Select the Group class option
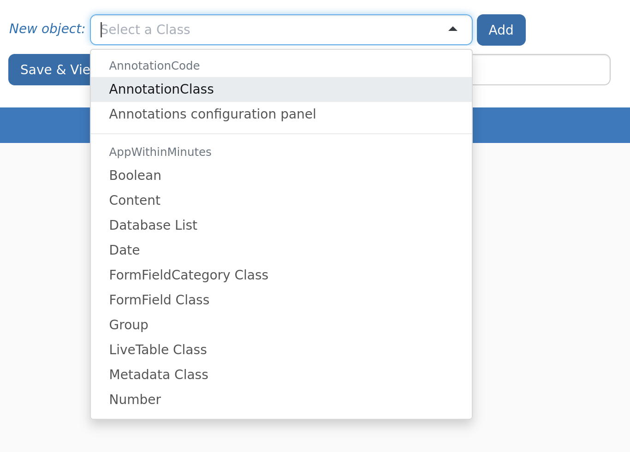Viewport: 630px width, 452px height. pyautogui.click(x=281, y=325)
